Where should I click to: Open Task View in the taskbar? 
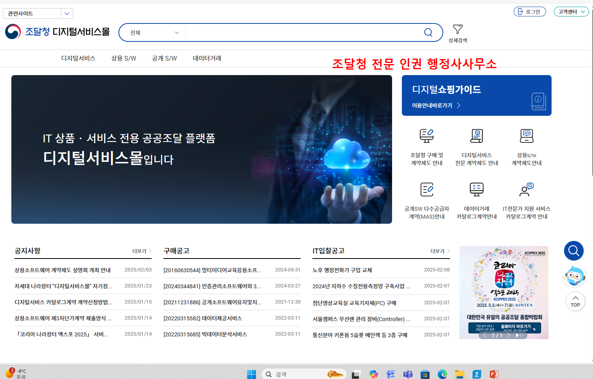(x=356, y=374)
